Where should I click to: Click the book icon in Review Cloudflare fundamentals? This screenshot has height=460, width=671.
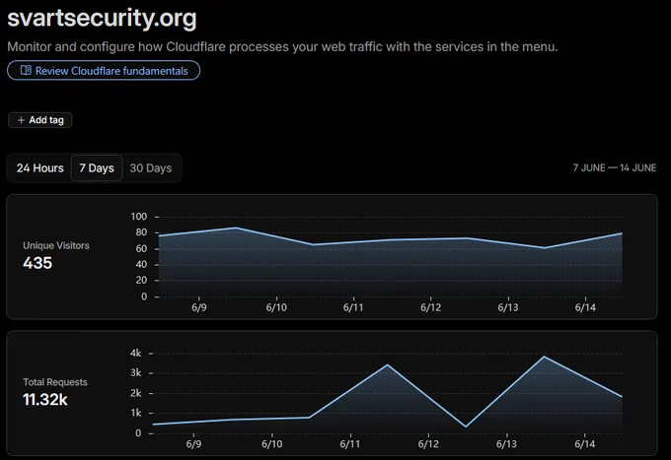(26, 70)
